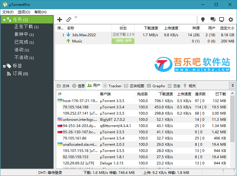Click the 任务 (2) sidebar item
This screenshot has height=176, width=237.
[27, 20]
